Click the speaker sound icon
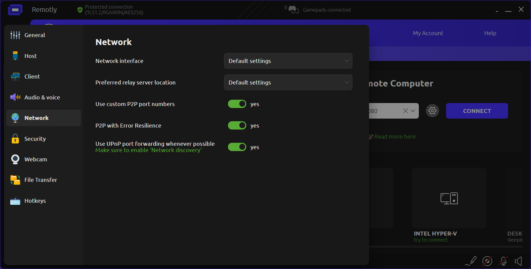The width and height of the screenshot is (531, 269). tap(518, 261)
